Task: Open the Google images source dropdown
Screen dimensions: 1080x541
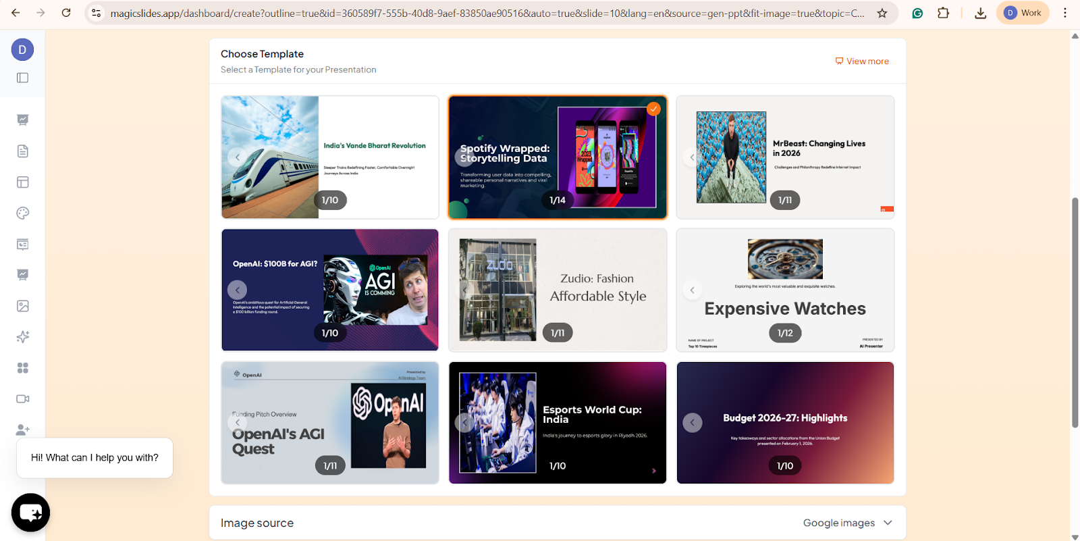Action: (x=847, y=523)
